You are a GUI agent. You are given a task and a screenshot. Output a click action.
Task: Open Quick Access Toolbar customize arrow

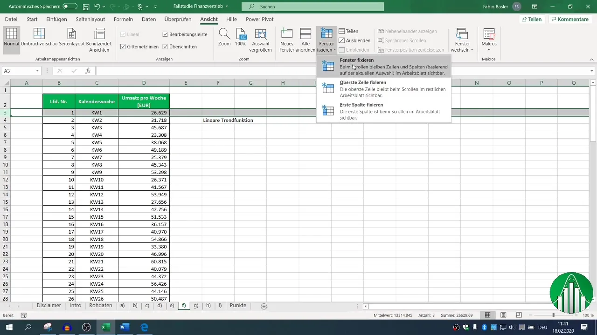pyautogui.click(x=155, y=7)
